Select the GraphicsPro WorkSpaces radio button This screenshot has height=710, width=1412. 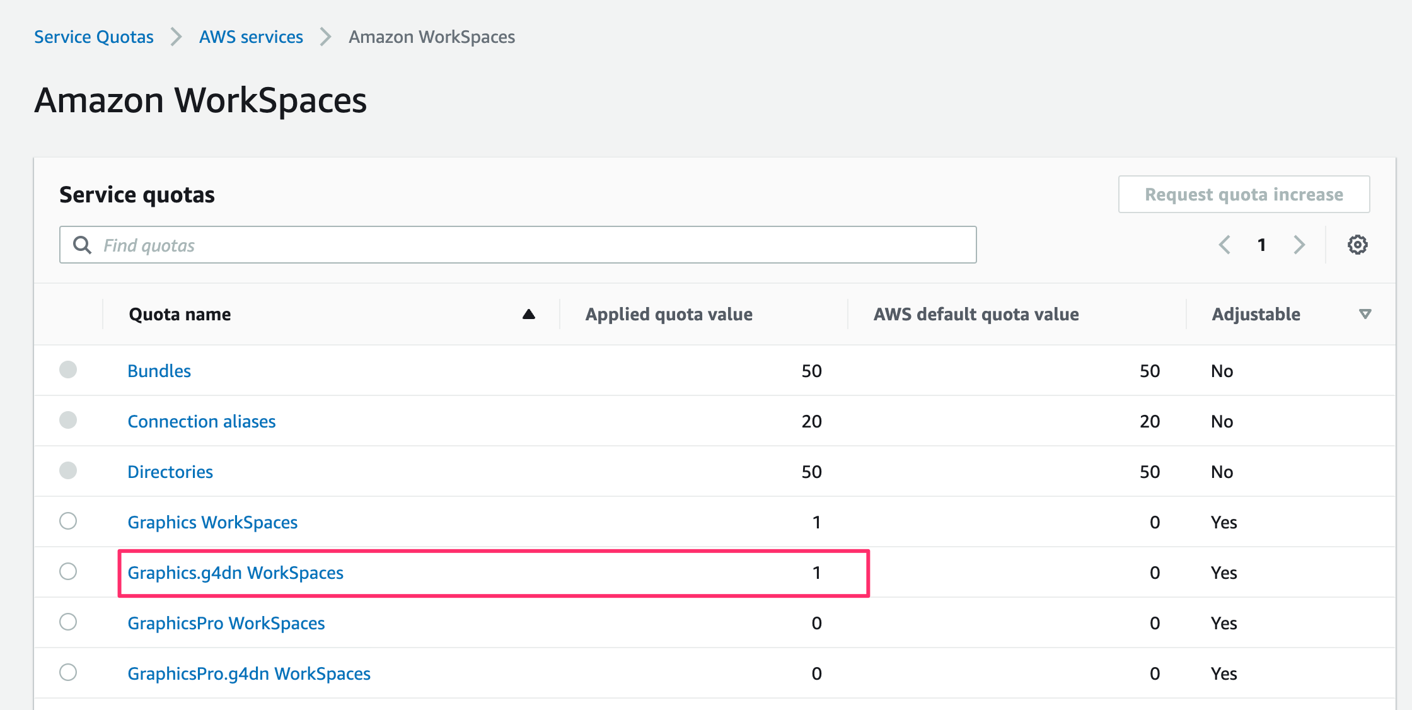point(68,622)
